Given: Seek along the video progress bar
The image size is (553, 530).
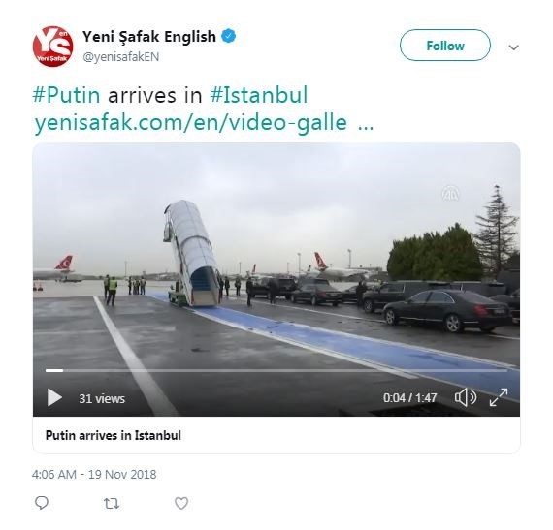Looking at the screenshot, I should coord(276,370).
